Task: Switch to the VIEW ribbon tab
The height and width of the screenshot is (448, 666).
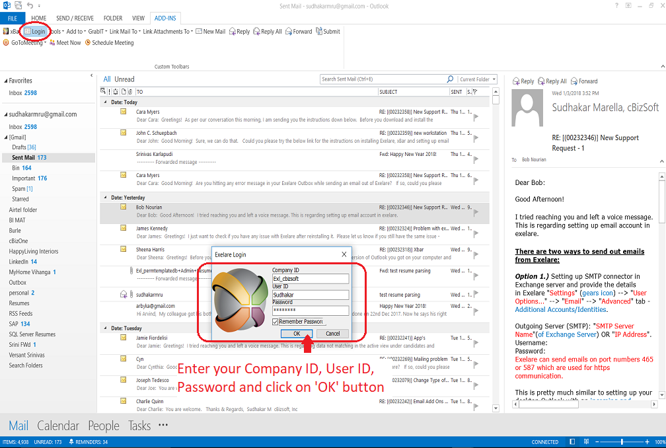Action: click(138, 19)
